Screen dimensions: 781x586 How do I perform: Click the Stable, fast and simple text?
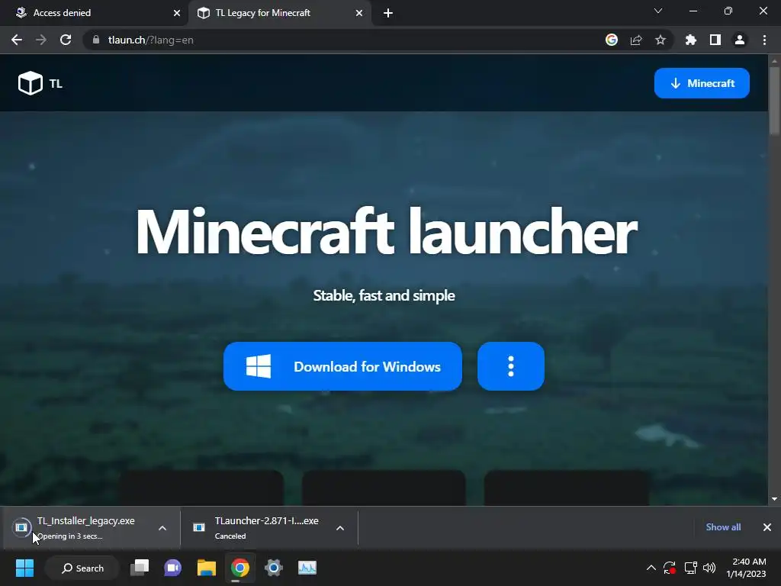pyautogui.click(x=384, y=295)
